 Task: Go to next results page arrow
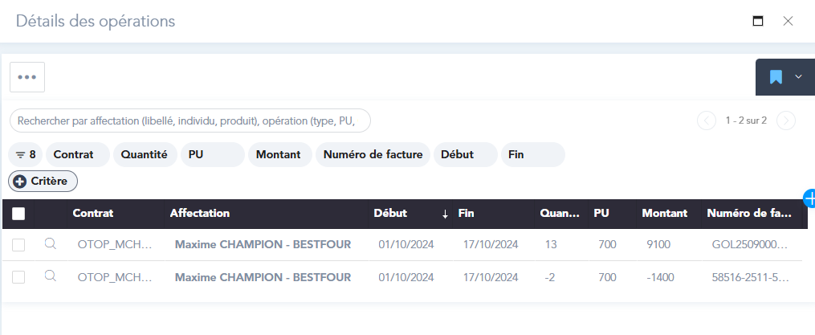click(x=786, y=121)
